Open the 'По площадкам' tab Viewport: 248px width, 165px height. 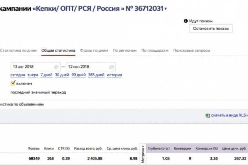[x=155, y=51]
